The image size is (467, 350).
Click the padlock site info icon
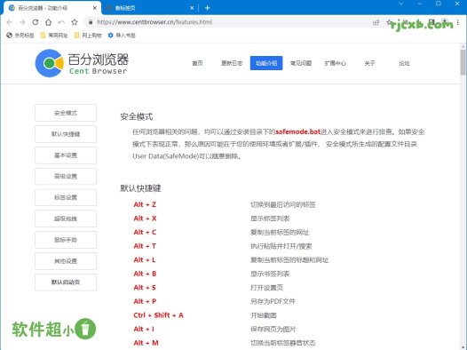point(91,22)
